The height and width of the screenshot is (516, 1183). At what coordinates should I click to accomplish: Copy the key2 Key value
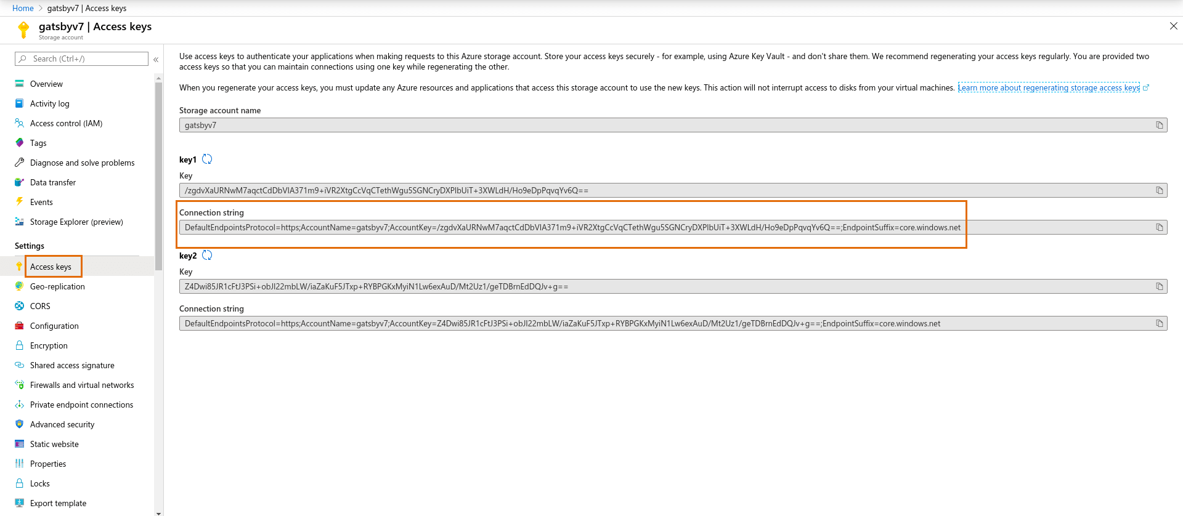click(1160, 286)
